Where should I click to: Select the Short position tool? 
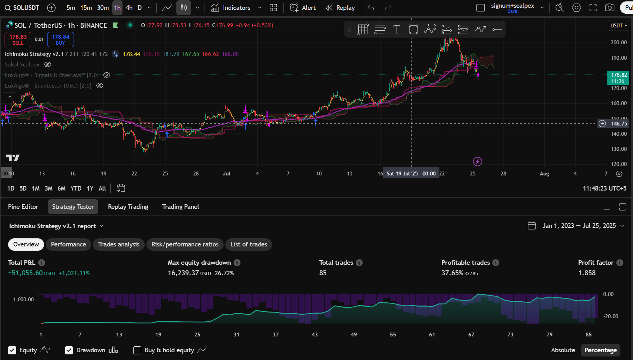(x=463, y=30)
